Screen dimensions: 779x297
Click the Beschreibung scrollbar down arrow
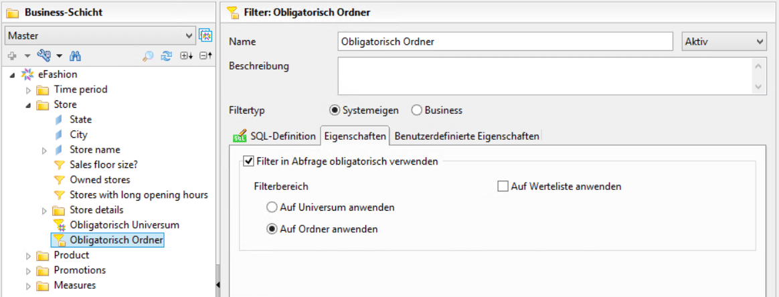pyautogui.click(x=758, y=86)
